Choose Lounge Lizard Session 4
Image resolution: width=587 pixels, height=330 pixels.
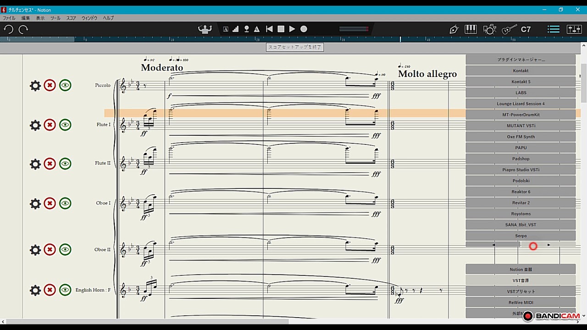pyautogui.click(x=521, y=104)
